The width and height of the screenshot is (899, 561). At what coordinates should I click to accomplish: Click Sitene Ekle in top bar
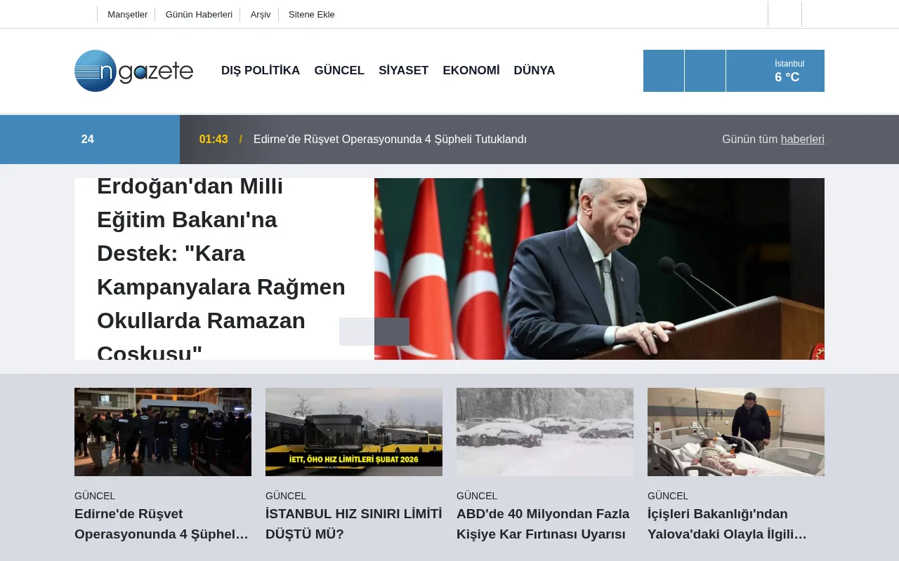[x=311, y=14]
